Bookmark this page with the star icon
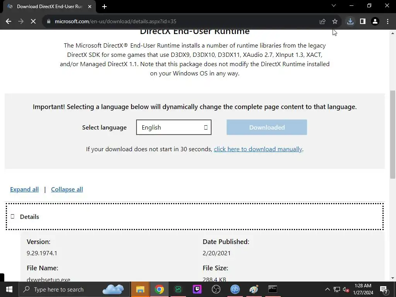 335,22
